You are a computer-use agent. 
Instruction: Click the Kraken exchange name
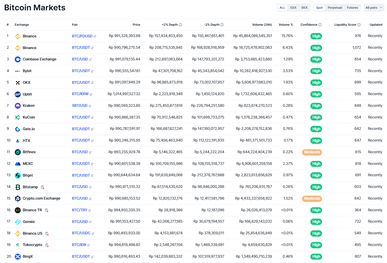pos(29,105)
